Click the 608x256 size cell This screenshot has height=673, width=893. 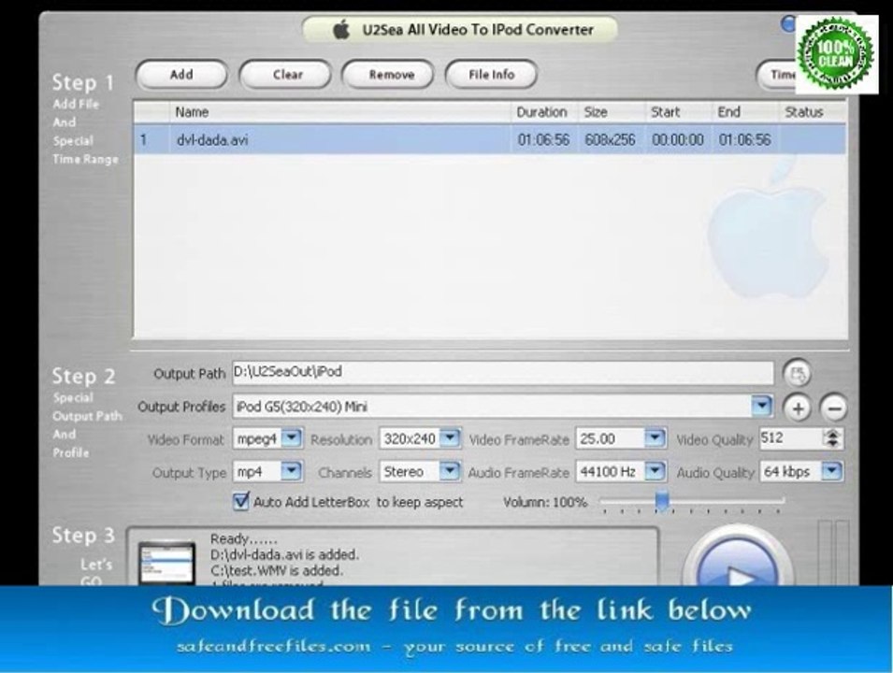point(610,140)
